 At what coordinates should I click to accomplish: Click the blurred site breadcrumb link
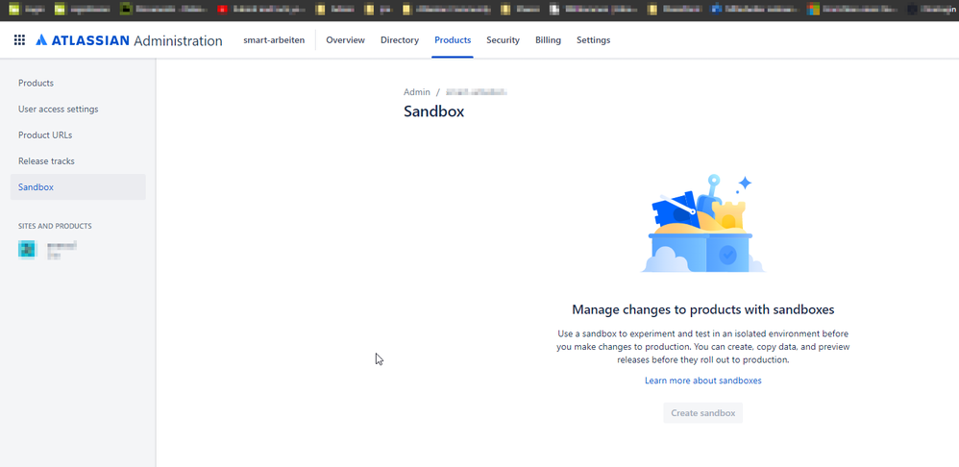click(477, 91)
